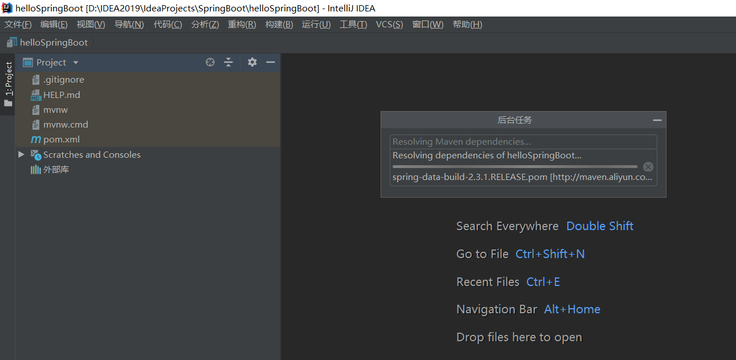This screenshot has height=360, width=736.
Task: Hide the Project panel with minimize icon
Action: pos(271,63)
